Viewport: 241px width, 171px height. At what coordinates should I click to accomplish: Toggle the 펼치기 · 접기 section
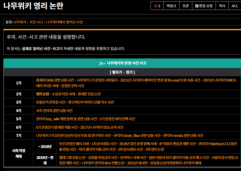[x=122, y=72]
